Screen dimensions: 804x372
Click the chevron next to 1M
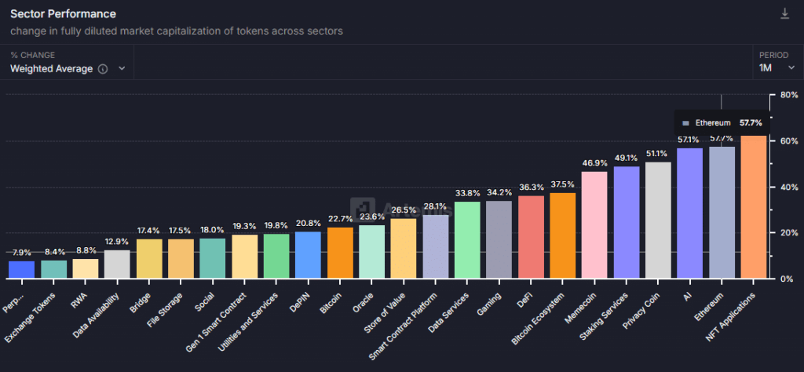[x=791, y=68]
